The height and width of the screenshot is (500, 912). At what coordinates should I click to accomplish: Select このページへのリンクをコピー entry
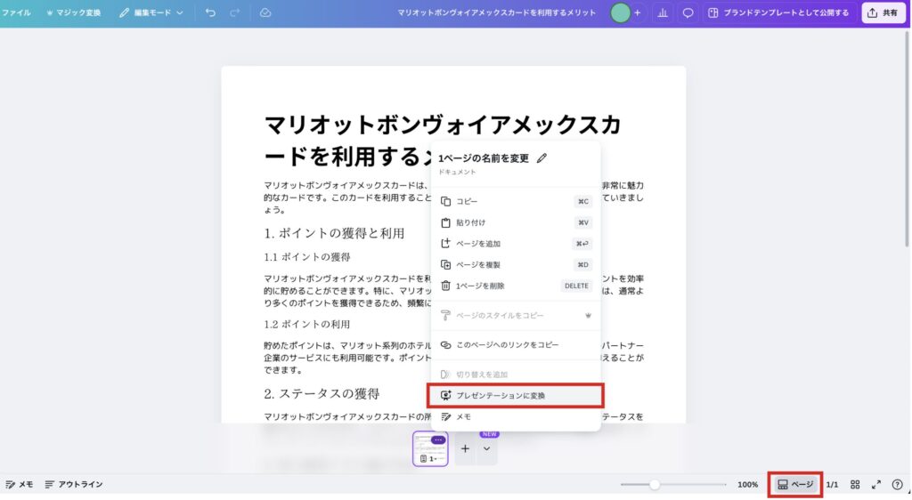[x=516, y=344]
